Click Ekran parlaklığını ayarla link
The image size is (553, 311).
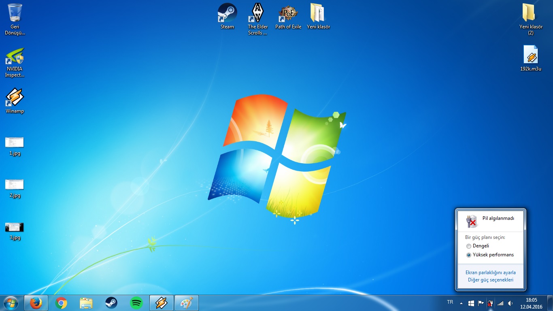pos(490,273)
